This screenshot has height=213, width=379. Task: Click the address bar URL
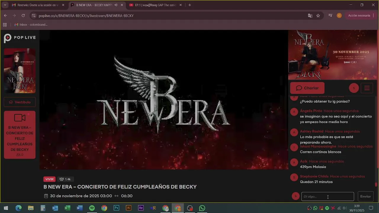tap(86, 16)
